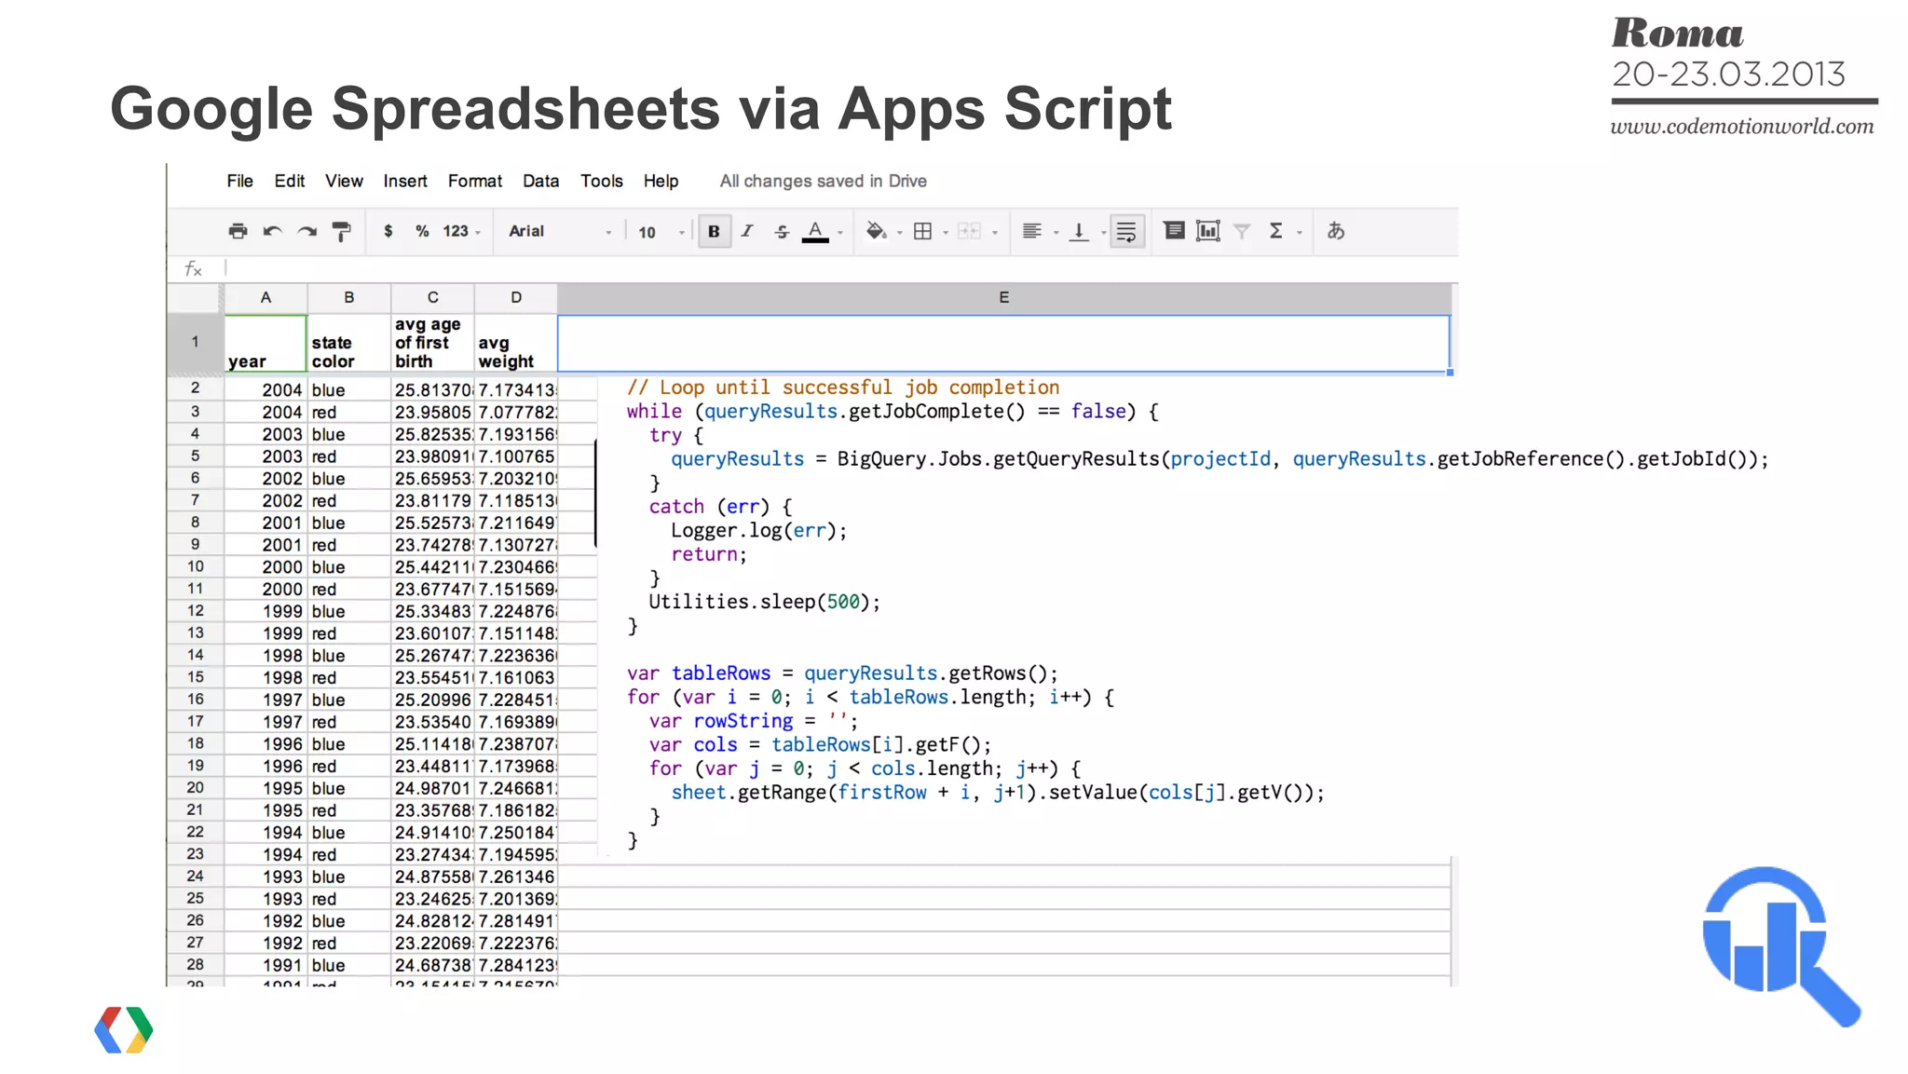Expand the merge cells dropdown arrow
This screenshot has height=1074, width=1908.
click(x=995, y=233)
